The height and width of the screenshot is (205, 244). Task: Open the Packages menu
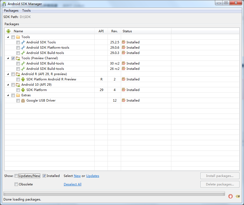(x=11, y=10)
